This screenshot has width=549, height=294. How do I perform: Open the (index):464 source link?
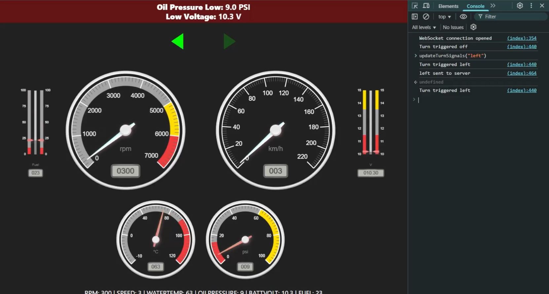pos(522,73)
